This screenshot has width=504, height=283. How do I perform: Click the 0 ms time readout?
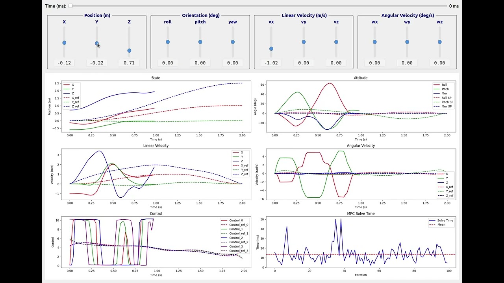(454, 6)
